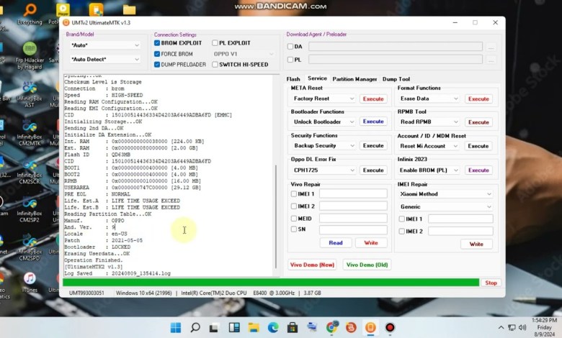Click the red Bandicam record taskbar icon
This screenshot has width=562, height=338.
390,327
